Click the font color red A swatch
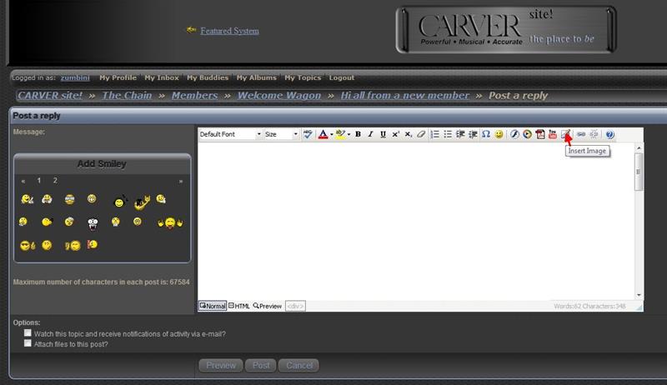The width and height of the screenshot is (667, 385). tap(323, 134)
